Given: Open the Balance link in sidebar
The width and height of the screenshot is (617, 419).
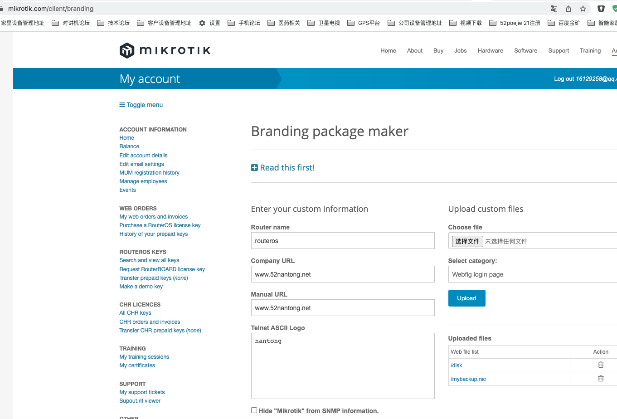Looking at the screenshot, I should pyautogui.click(x=129, y=146).
